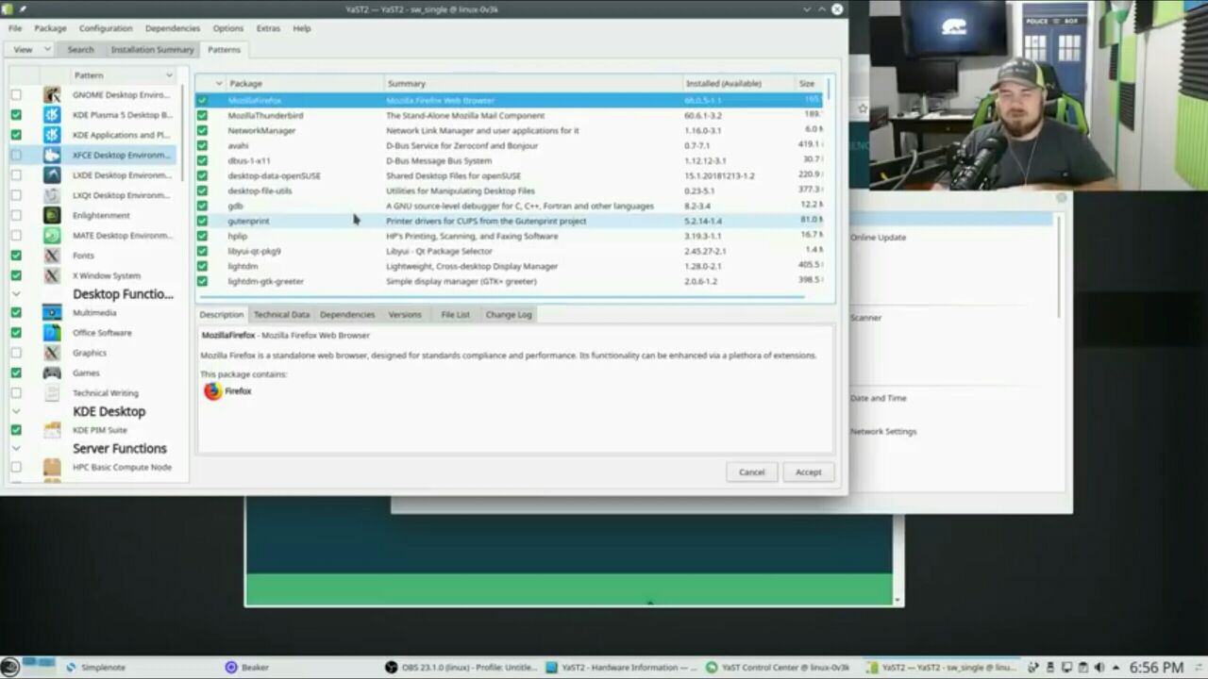Toggle the Fonts pattern checkbox

(x=16, y=256)
